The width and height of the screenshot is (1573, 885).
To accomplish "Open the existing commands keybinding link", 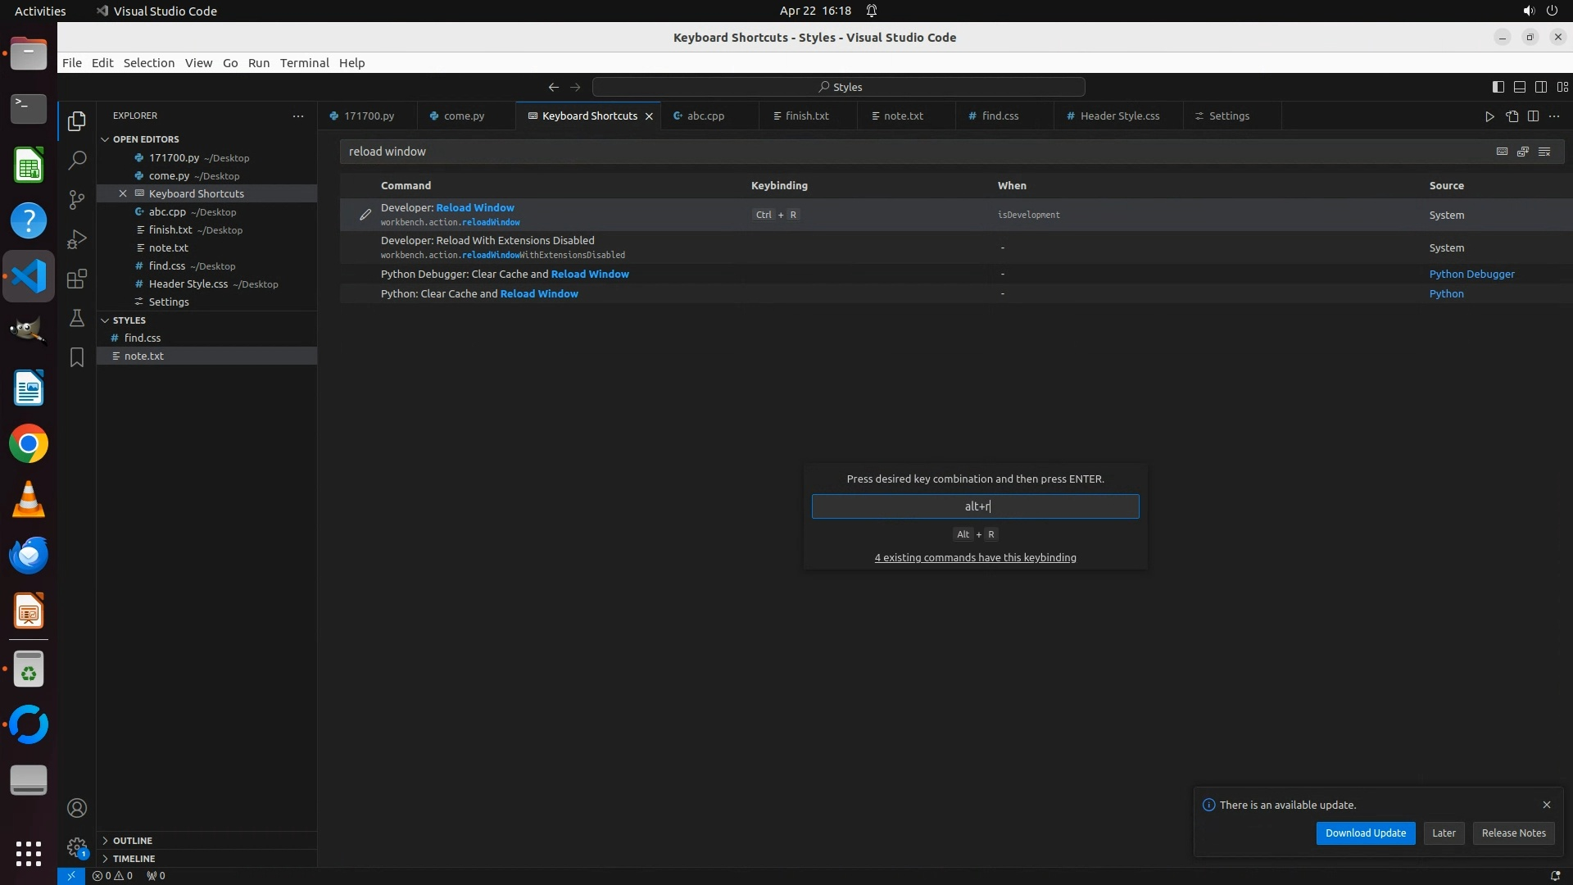I will tap(975, 558).
